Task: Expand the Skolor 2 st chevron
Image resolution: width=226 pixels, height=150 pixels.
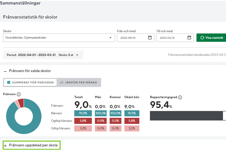Action: (77, 55)
